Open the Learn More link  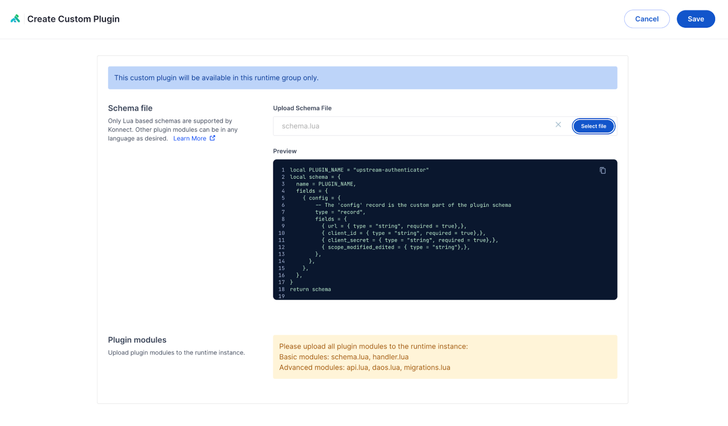click(x=190, y=138)
